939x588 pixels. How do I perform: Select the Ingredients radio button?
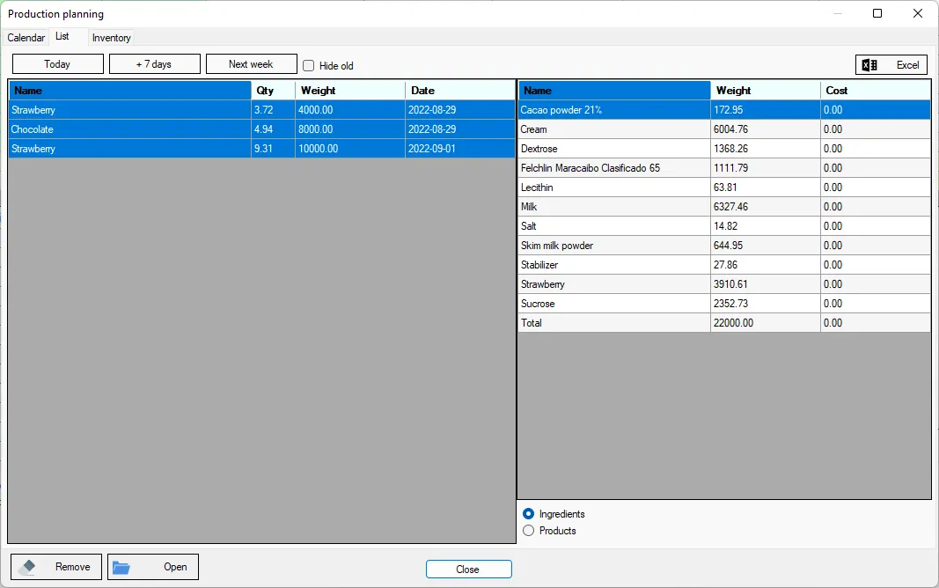point(528,514)
